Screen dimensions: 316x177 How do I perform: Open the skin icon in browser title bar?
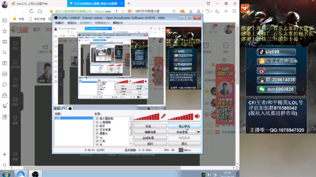208,3
